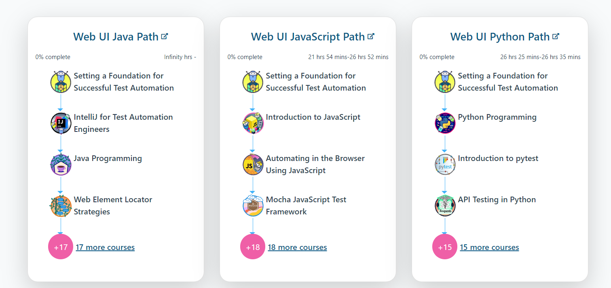Open the 18 more courses link

(x=297, y=247)
